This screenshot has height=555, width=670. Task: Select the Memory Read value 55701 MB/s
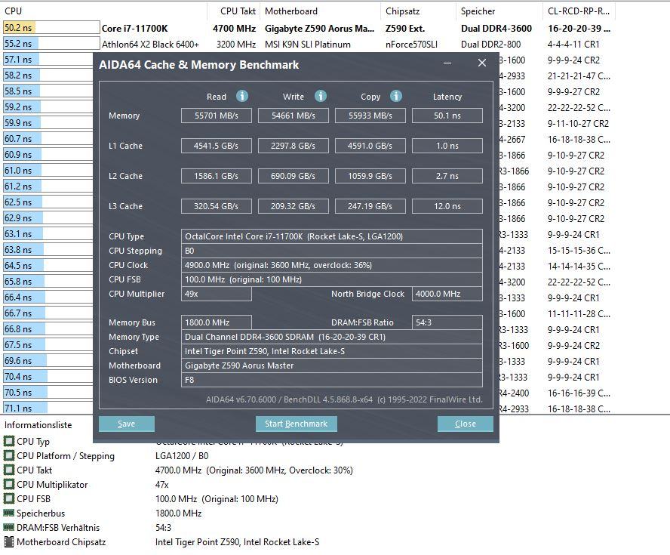(x=217, y=116)
